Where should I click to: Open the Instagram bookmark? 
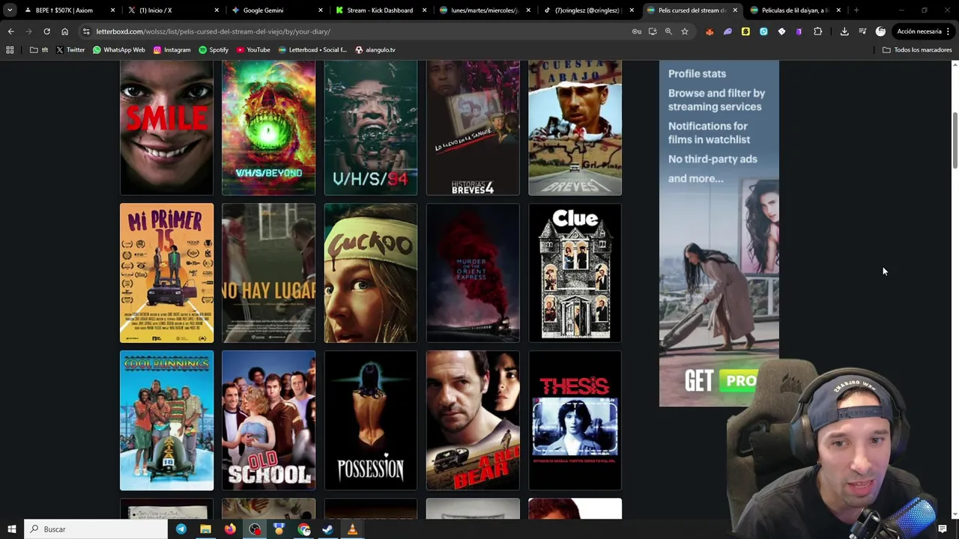172,49
